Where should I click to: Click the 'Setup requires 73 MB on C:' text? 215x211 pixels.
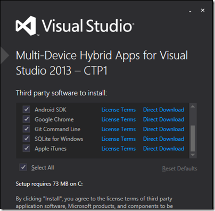(49, 184)
